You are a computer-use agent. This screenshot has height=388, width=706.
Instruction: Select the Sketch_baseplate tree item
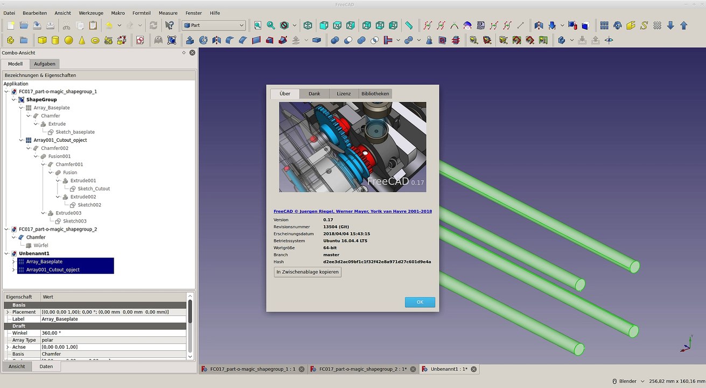tap(75, 132)
